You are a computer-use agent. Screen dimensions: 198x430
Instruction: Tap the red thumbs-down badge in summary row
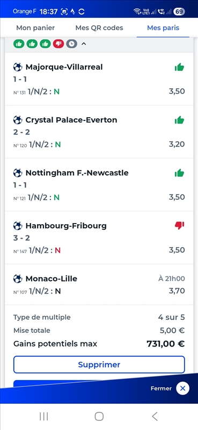(x=58, y=44)
